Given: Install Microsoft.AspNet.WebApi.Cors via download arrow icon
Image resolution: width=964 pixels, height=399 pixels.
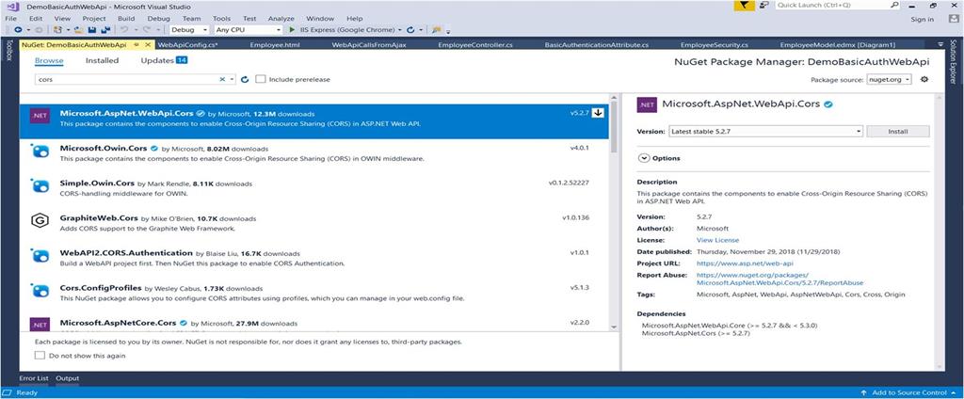Looking at the screenshot, I should (598, 113).
